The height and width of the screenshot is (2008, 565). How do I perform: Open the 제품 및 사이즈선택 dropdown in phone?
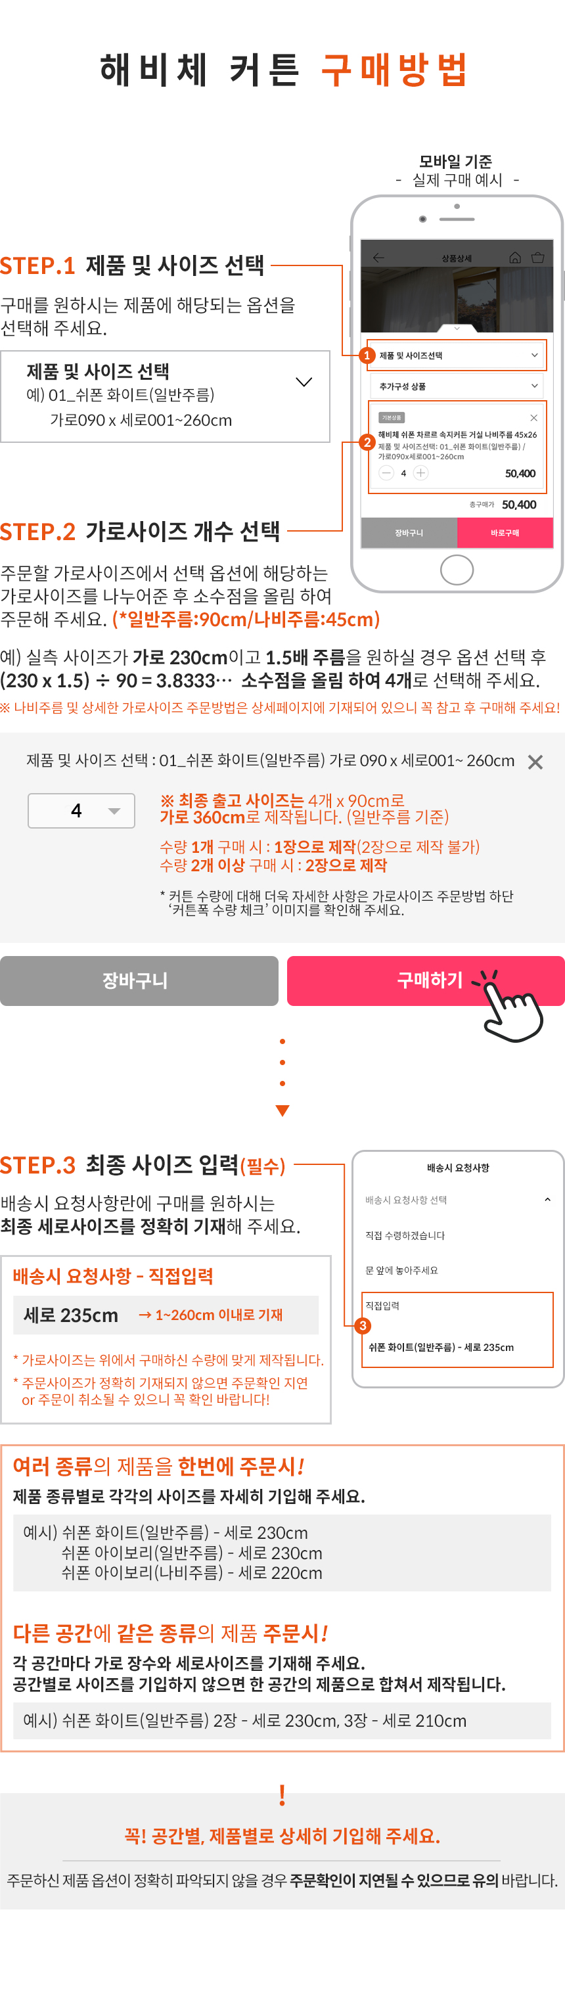tap(457, 355)
